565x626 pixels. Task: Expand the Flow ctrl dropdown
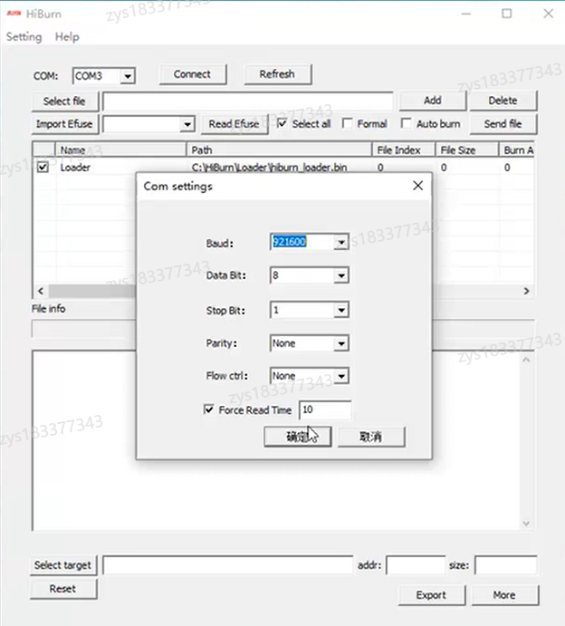click(x=340, y=376)
